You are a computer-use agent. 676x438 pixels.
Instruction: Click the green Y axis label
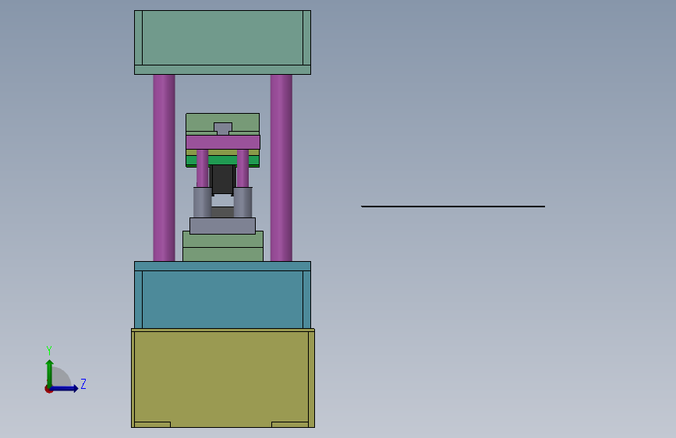click(49, 350)
